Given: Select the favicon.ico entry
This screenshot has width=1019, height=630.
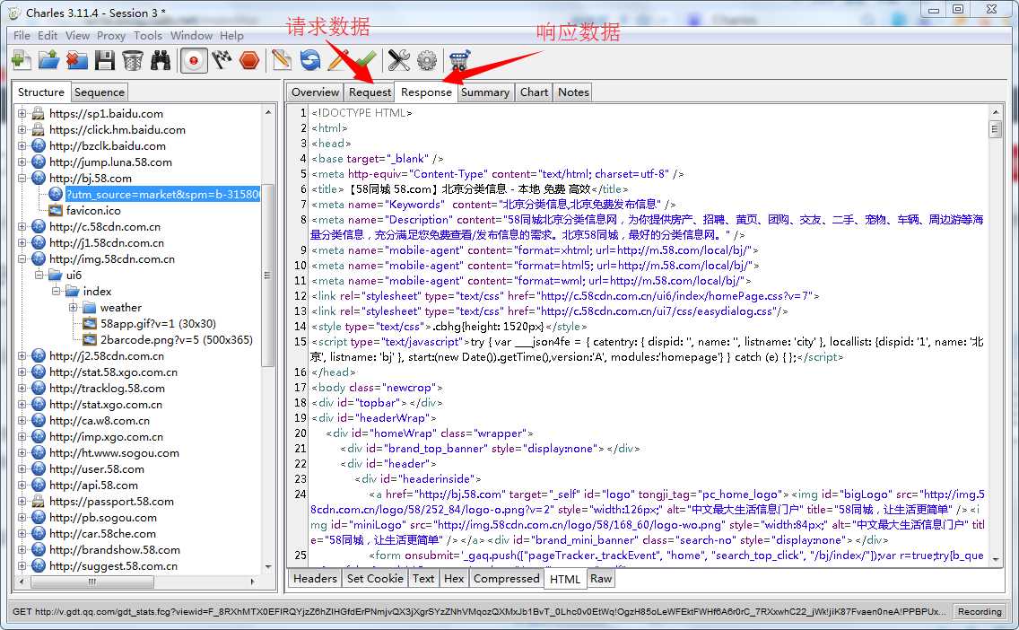Looking at the screenshot, I should point(93,210).
